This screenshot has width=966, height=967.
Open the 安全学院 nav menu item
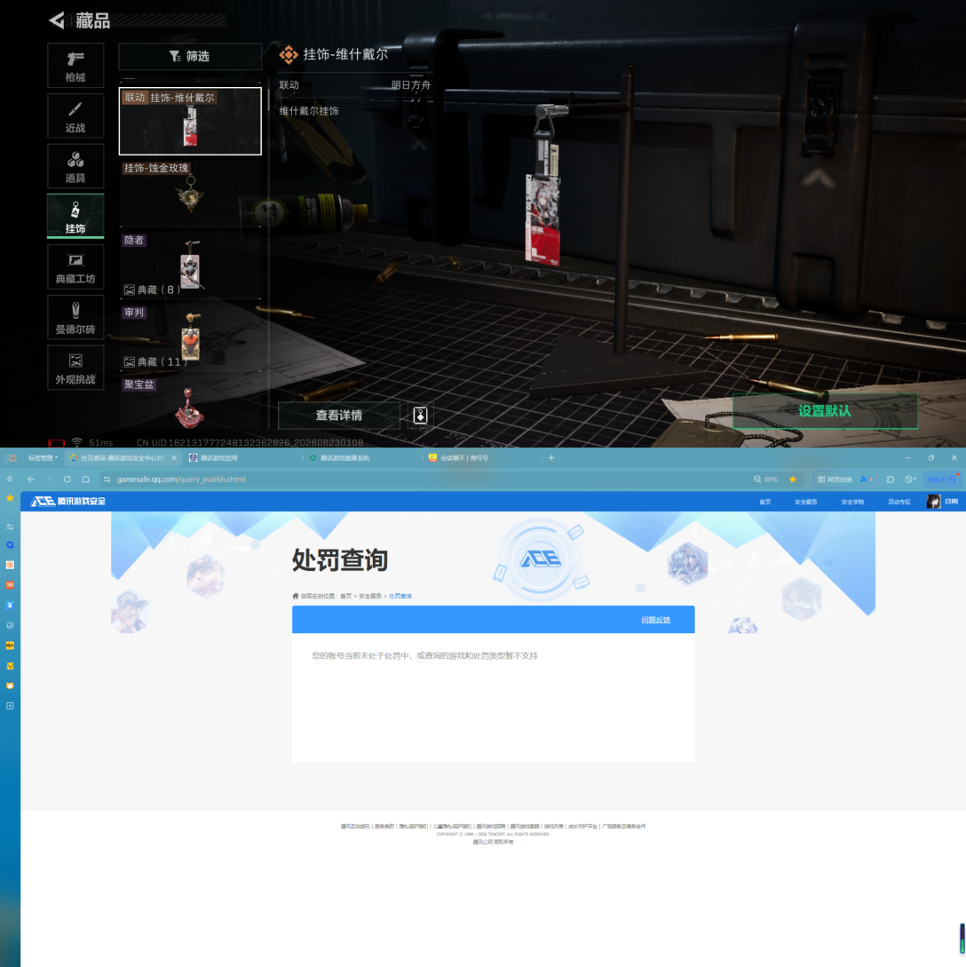click(x=852, y=502)
